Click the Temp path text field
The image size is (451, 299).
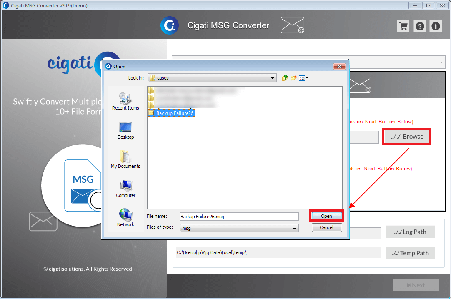278,252
